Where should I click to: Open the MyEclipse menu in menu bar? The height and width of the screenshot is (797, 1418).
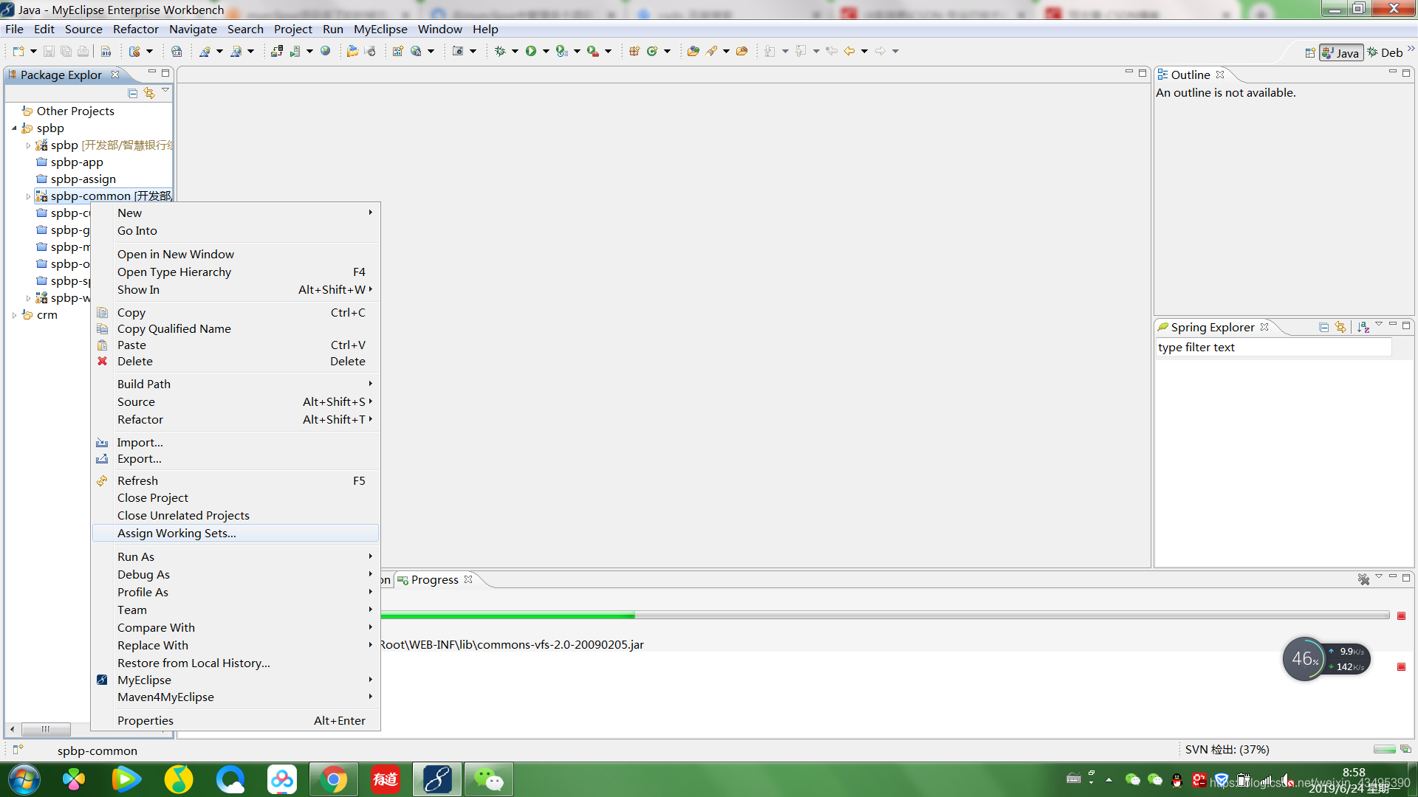coord(380,29)
